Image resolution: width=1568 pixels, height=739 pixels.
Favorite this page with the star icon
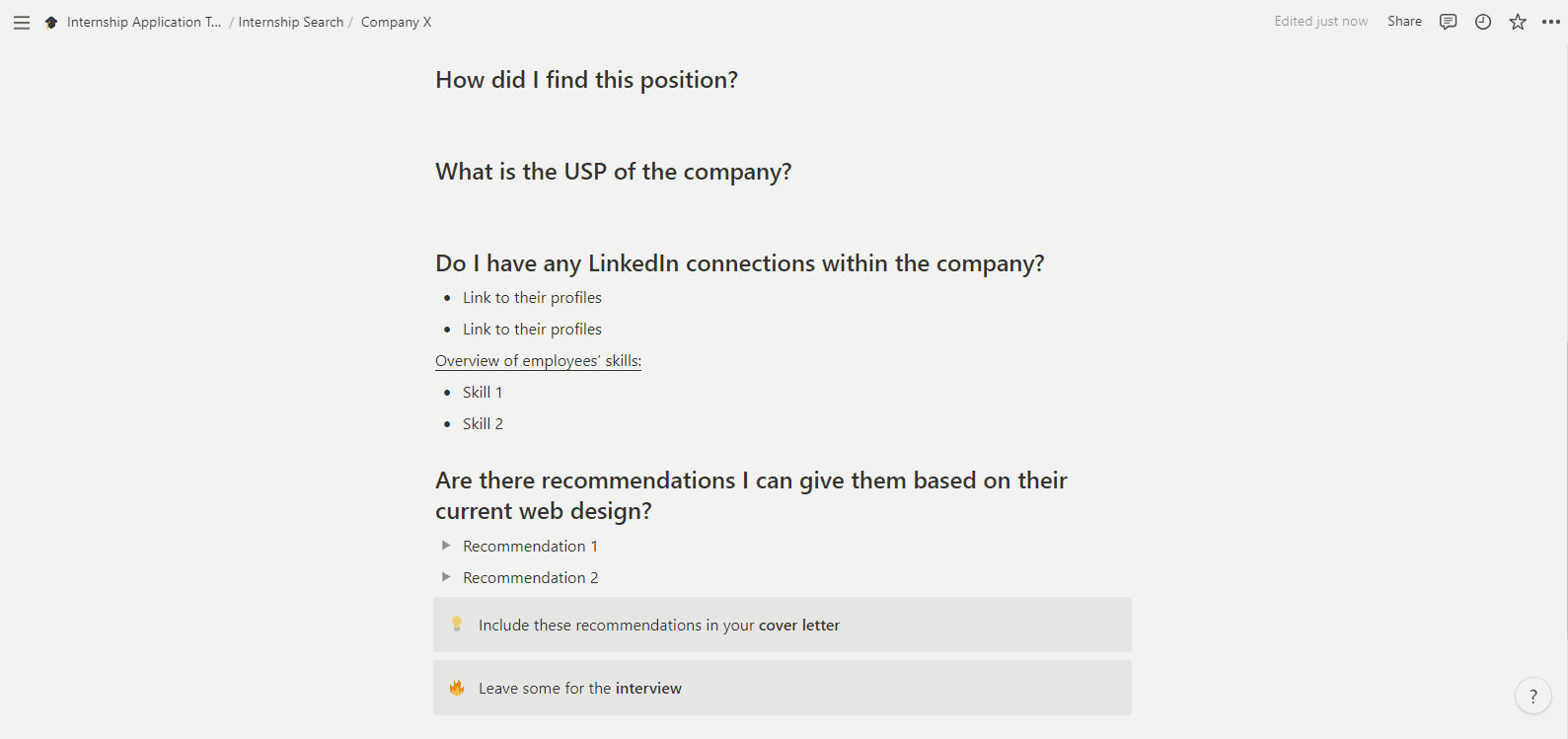pyautogui.click(x=1518, y=22)
